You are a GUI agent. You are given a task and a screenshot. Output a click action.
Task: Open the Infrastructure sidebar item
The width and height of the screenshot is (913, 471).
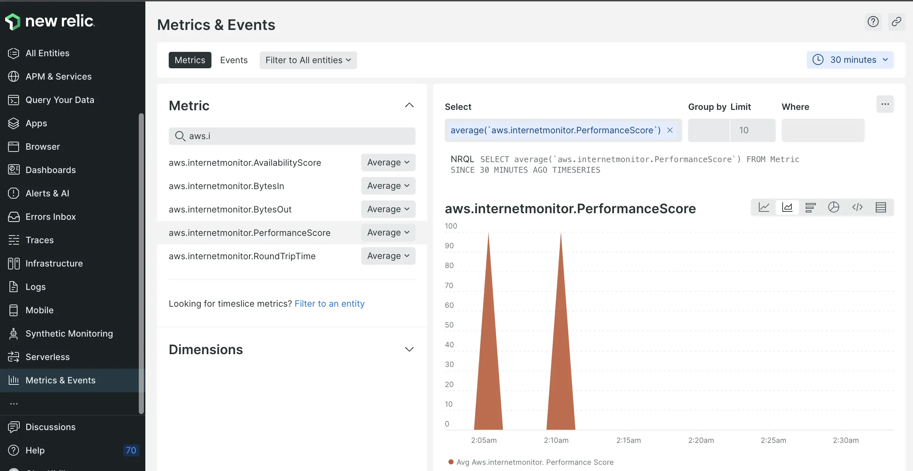54,263
